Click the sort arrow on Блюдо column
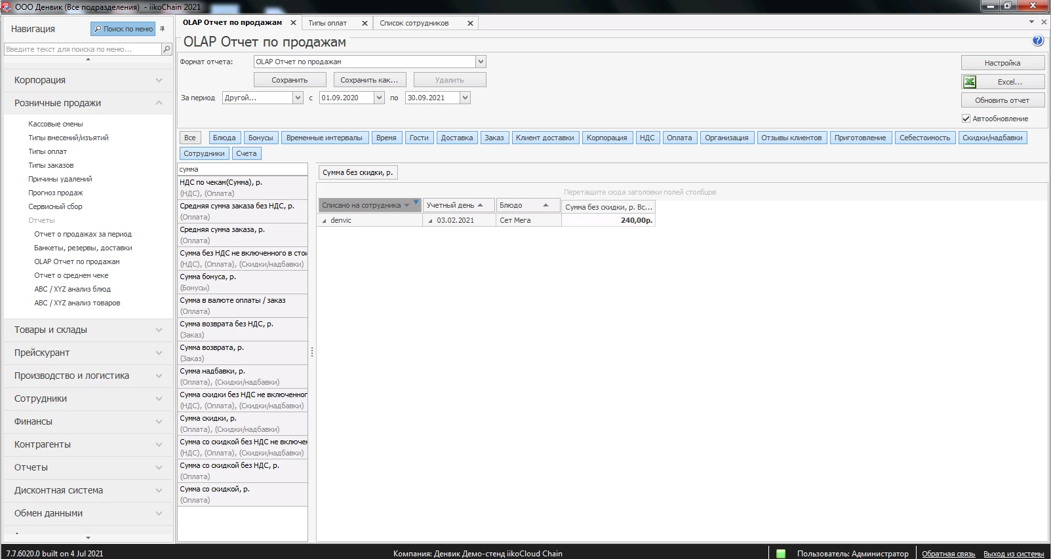This screenshot has width=1051, height=559. coord(545,205)
